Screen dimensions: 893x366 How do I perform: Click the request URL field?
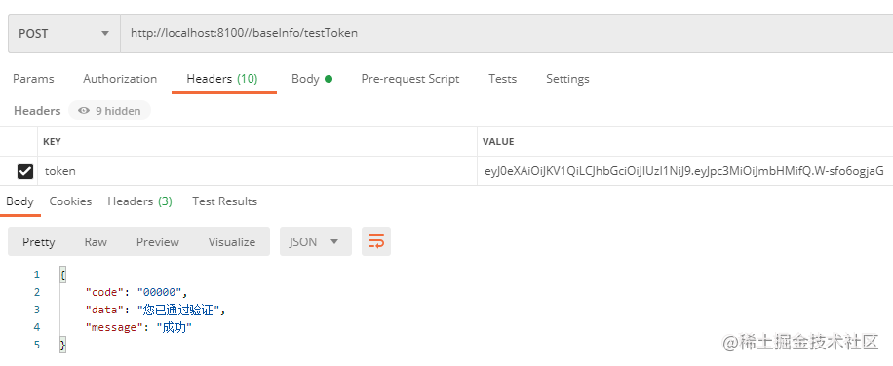pyautogui.click(x=506, y=33)
